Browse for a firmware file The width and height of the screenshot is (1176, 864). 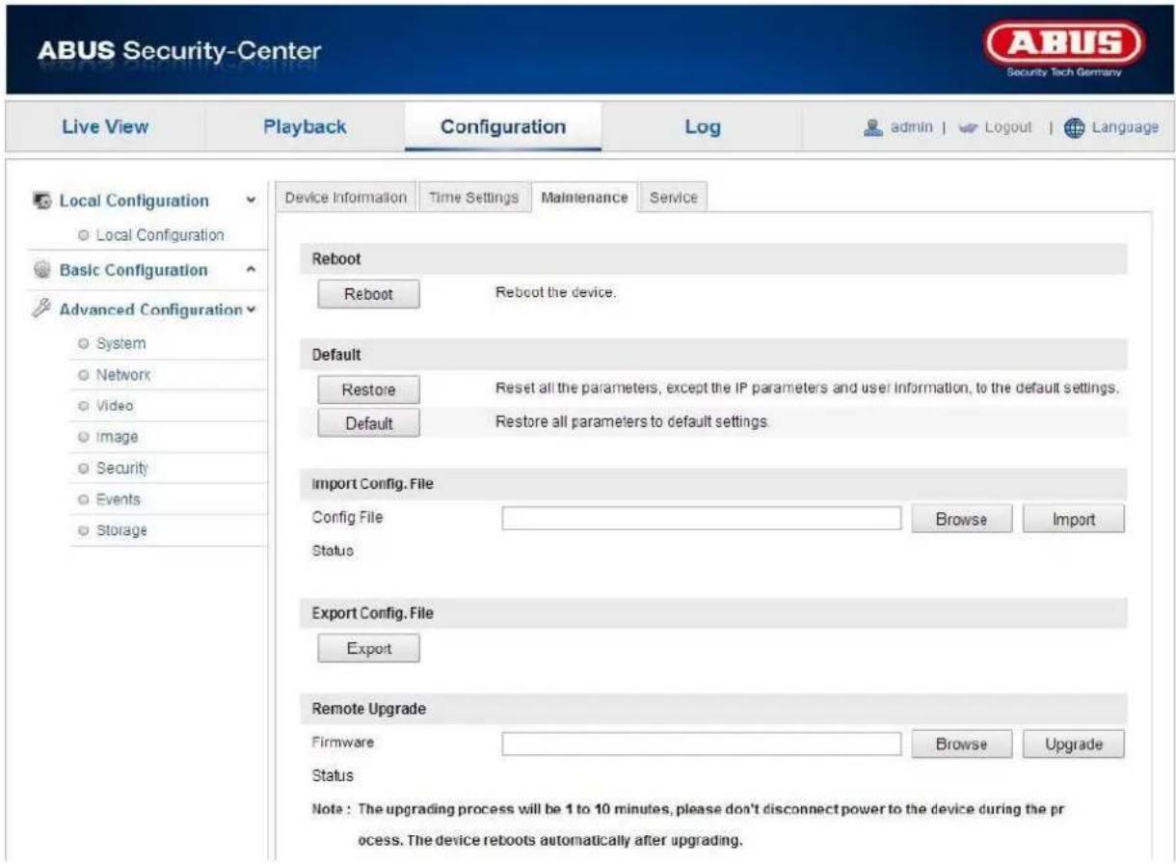[x=961, y=743]
